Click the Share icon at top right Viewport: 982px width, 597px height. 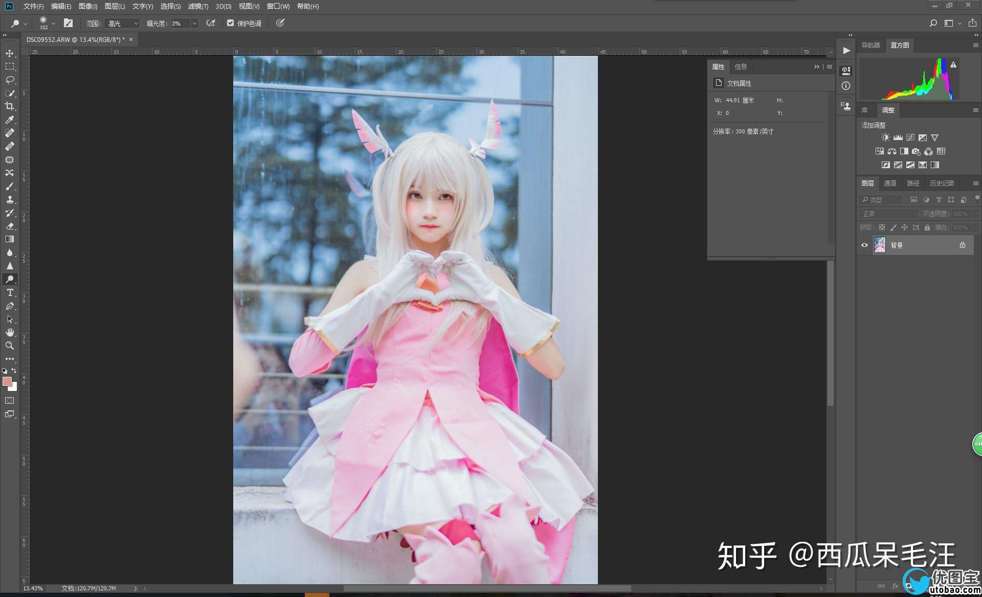click(972, 23)
